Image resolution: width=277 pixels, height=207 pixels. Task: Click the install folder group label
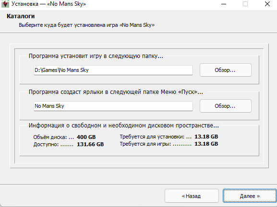pos(96,56)
